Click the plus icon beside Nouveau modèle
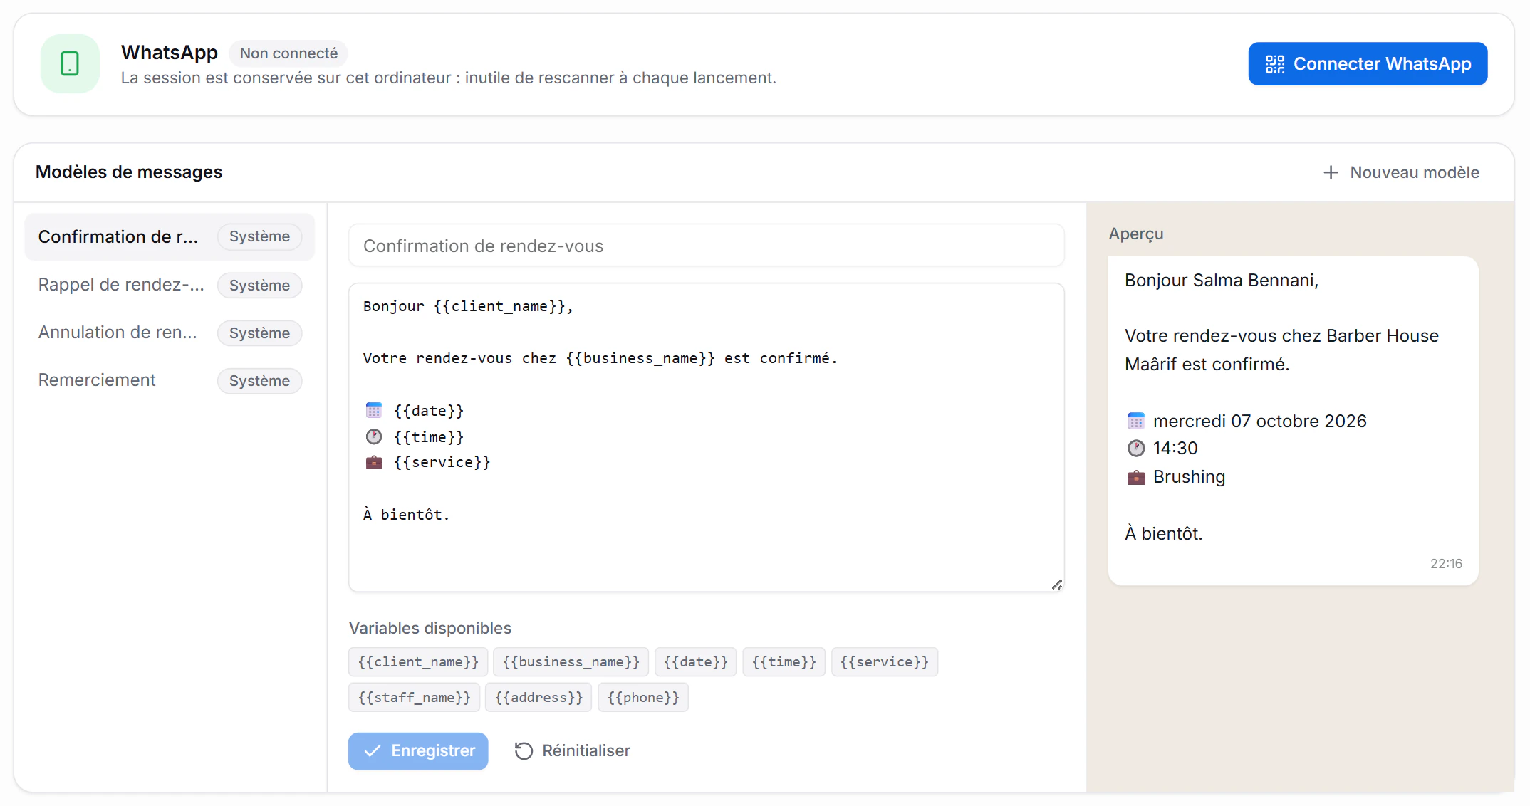This screenshot has width=1530, height=806. coord(1331,172)
